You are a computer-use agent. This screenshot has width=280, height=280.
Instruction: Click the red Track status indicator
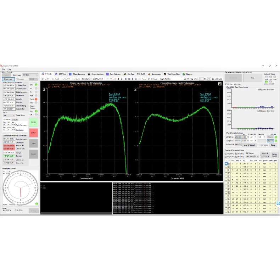tap(36, 99)
